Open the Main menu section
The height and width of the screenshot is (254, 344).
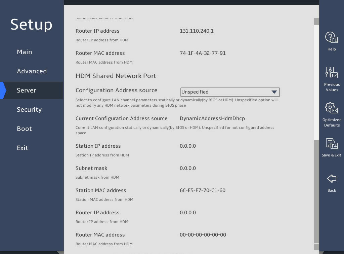point(25,52)
